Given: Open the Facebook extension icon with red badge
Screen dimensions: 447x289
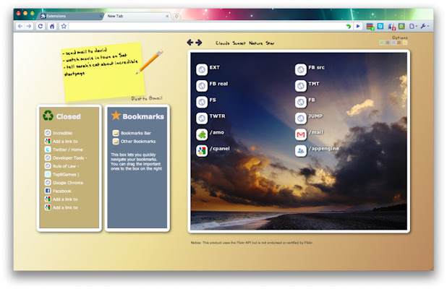Looking at the screenshot, I should pyautogui.click(x=391, y=27).
